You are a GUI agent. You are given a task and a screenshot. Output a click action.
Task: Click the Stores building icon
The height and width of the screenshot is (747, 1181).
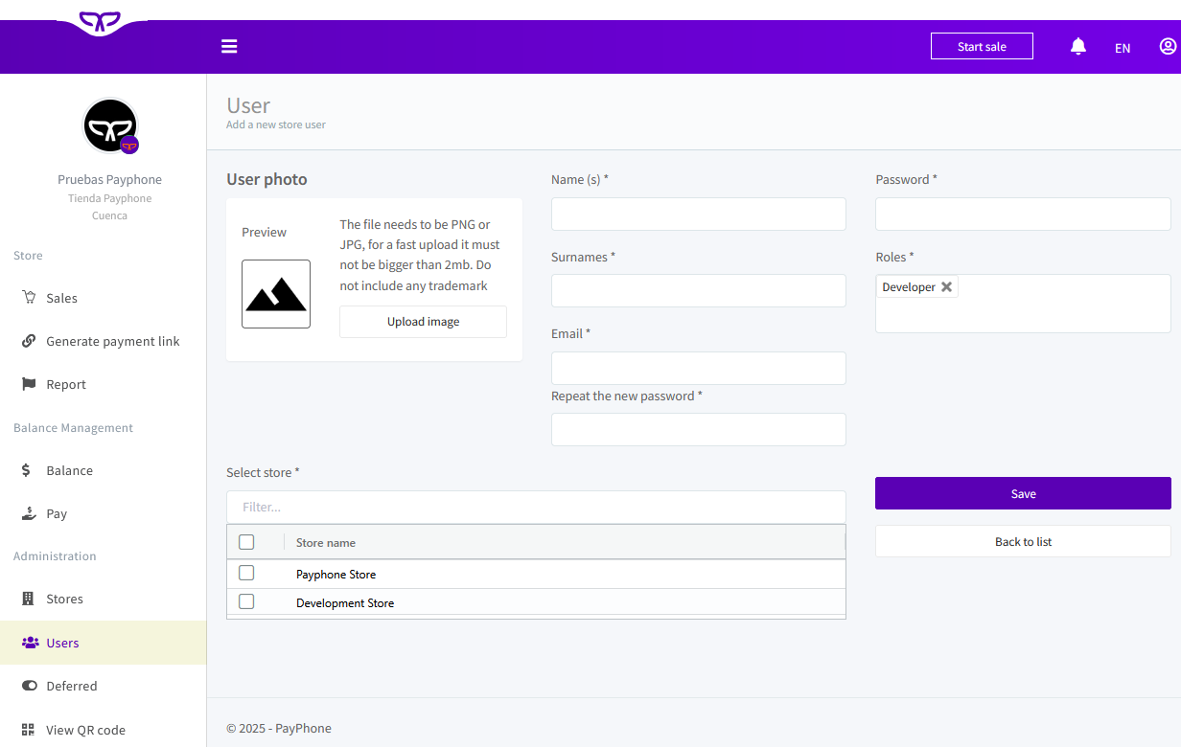coord(28,599)
